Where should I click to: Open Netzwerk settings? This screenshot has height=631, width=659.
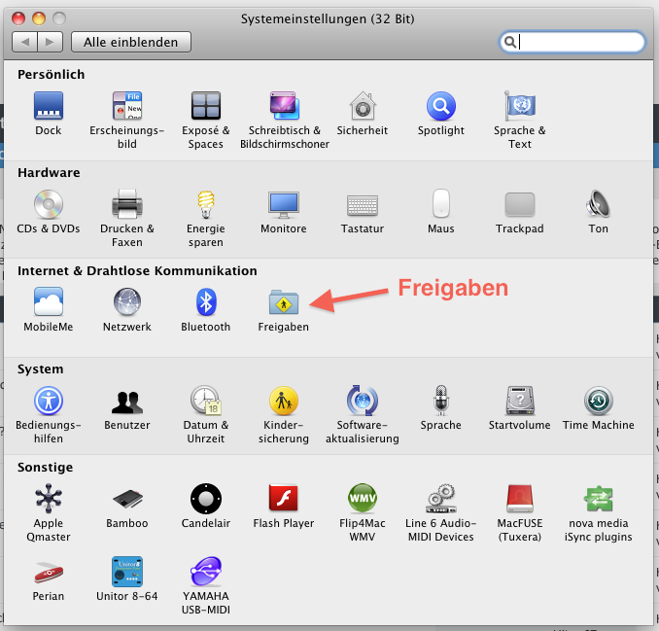[x=127, y=301]
